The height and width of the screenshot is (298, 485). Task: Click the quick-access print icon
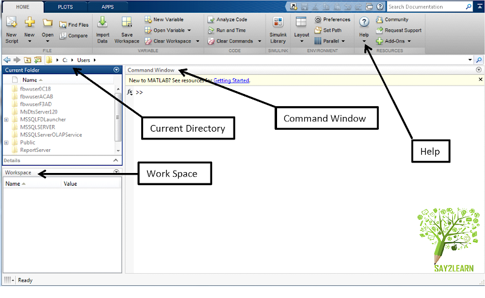click(x=369, y=7)
